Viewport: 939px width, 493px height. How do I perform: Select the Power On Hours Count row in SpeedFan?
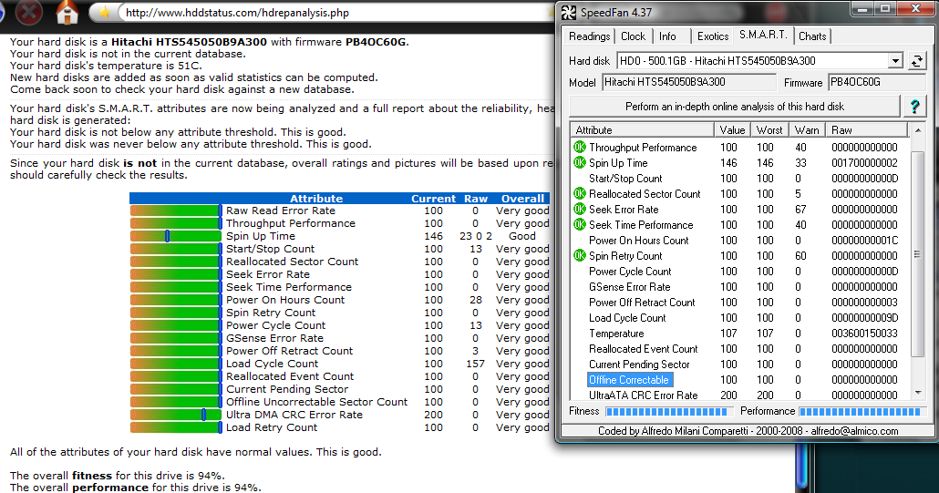tap(741, 241)
